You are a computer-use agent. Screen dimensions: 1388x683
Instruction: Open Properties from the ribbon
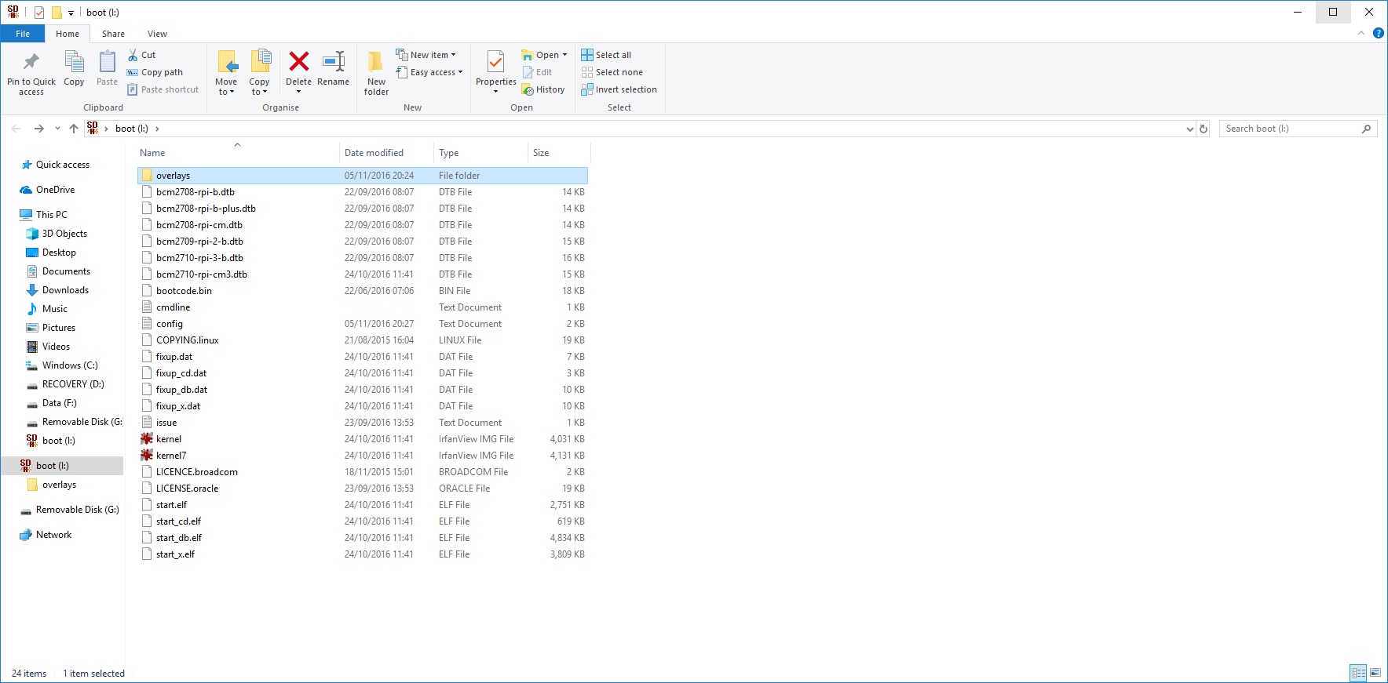495,63
